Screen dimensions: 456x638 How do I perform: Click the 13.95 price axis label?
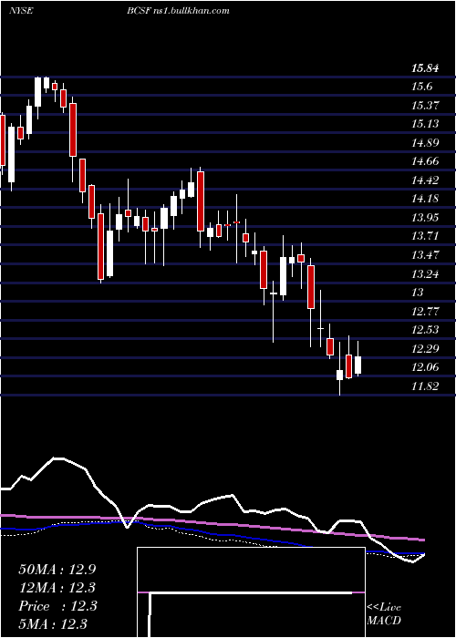425,218
